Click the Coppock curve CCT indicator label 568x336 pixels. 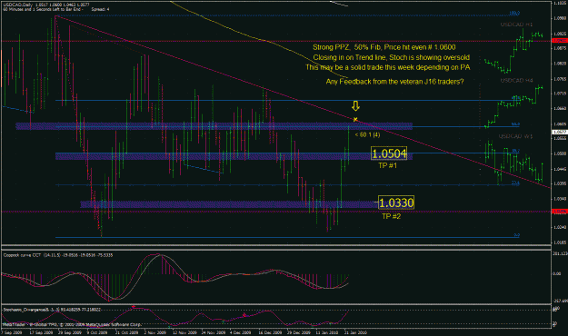[x=58, y=255]
